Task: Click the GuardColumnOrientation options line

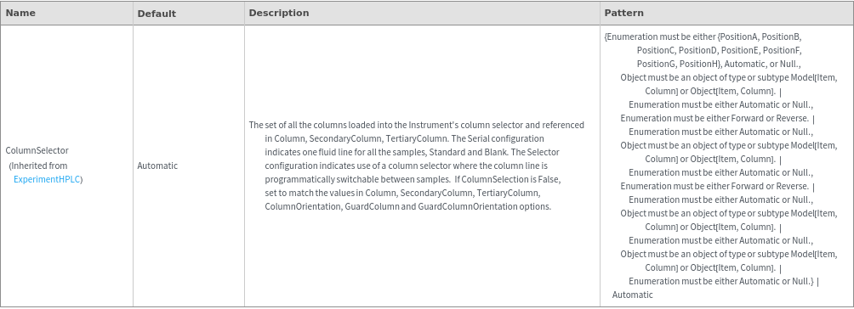Action: click(x=408, y=207)
